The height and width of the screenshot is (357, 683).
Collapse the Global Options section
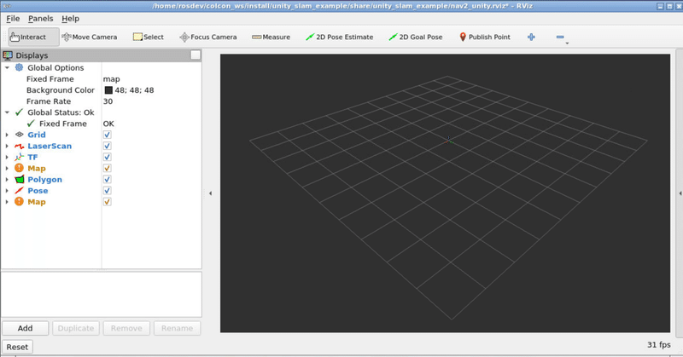(x=7, y=68)
